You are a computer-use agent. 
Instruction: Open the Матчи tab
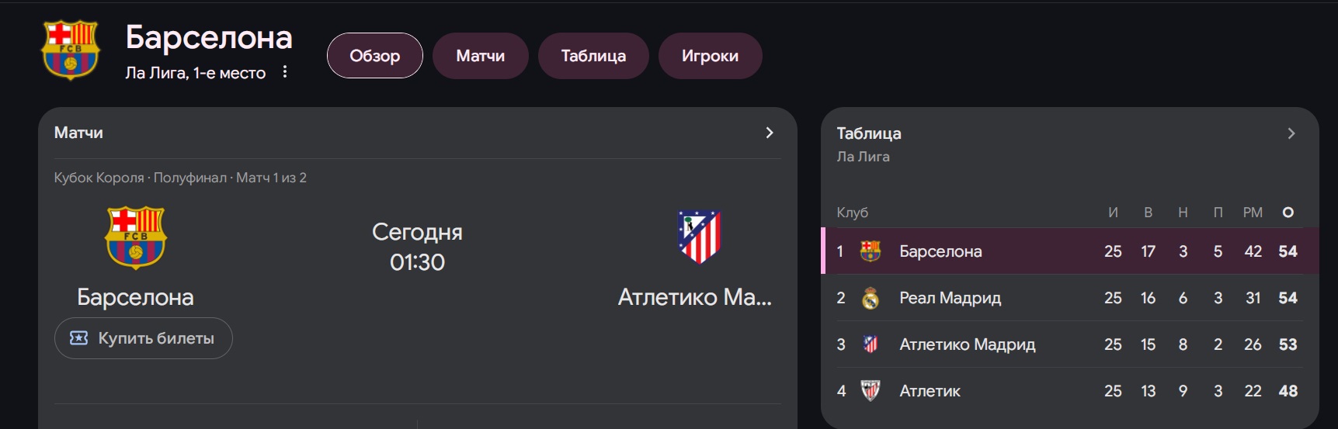click(x=481, y=56)
